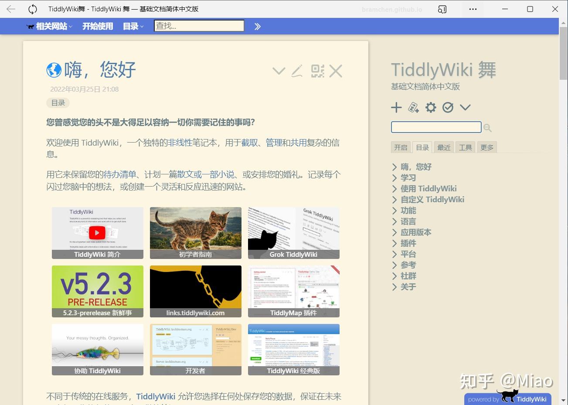Select the 工具 sidebar tab
The height and width of the screenshot is (405, 568).
(x=465, y=147)
